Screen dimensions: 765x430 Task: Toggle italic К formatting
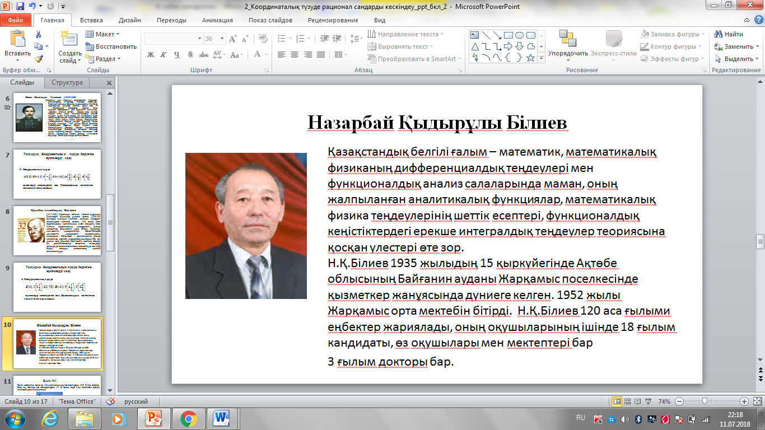click(x=164, y=55)
